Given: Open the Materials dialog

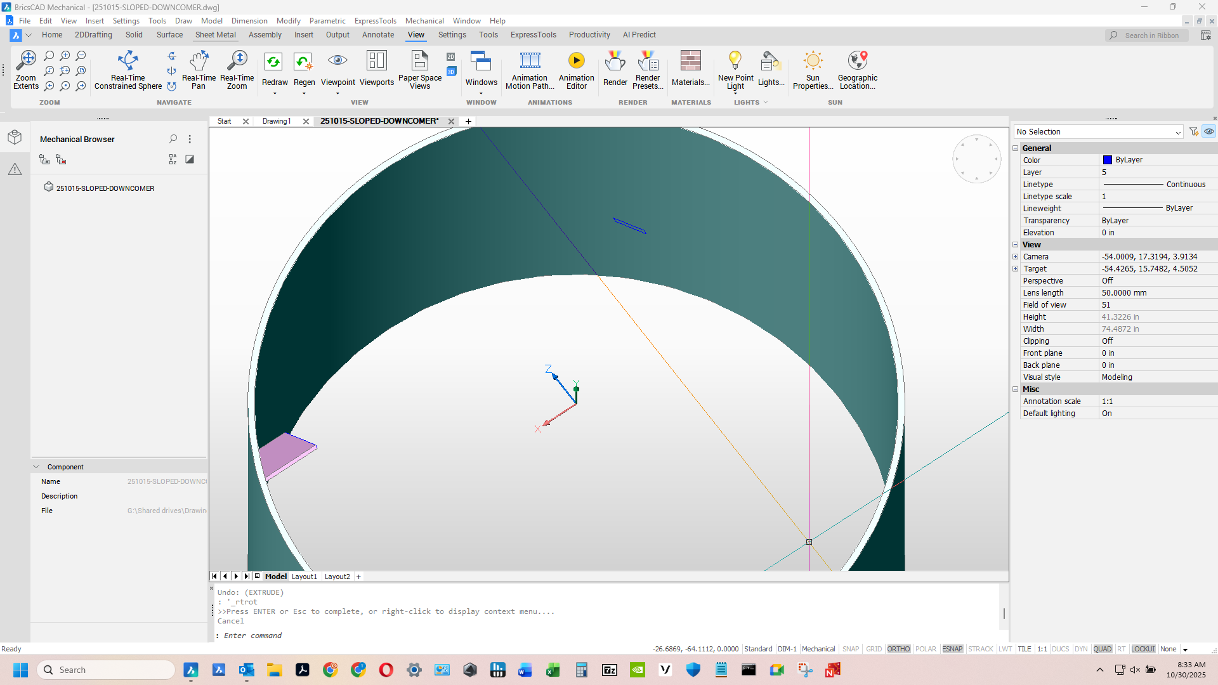Looking at the screenshot, I should click(690, 70).
